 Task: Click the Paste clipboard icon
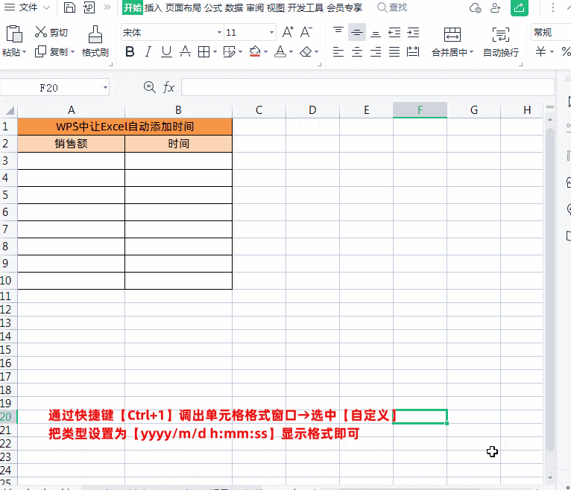(14, 34)
